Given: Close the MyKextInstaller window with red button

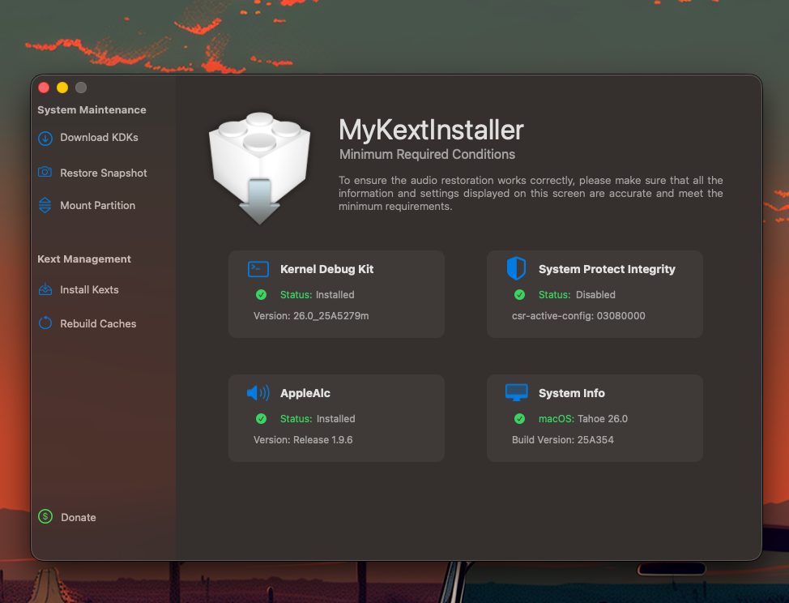Looking at the screenshot, I should tap(44, 88).
